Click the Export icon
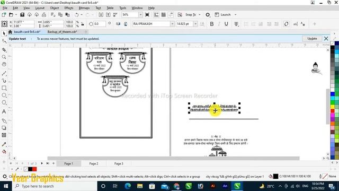Viewport: 339px width, 191px height. point(108,15)
